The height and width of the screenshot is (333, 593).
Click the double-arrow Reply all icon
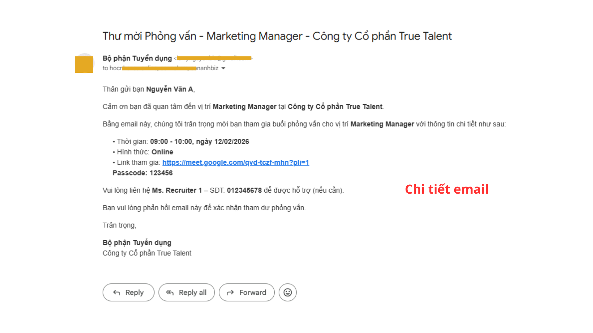click(170, 293)
